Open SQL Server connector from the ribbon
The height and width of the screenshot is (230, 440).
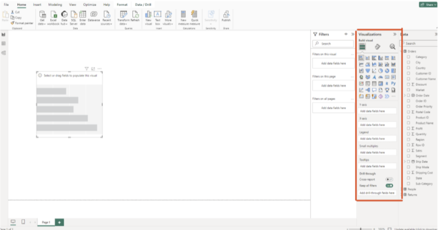coord(74,17)
